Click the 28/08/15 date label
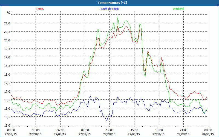This screenshot has height=137, width=219. pos(208,134)
